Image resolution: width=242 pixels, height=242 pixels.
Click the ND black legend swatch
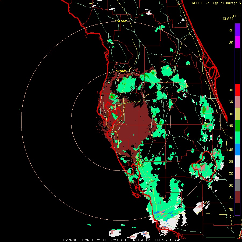pyautogui.click(x=237, y=209)
